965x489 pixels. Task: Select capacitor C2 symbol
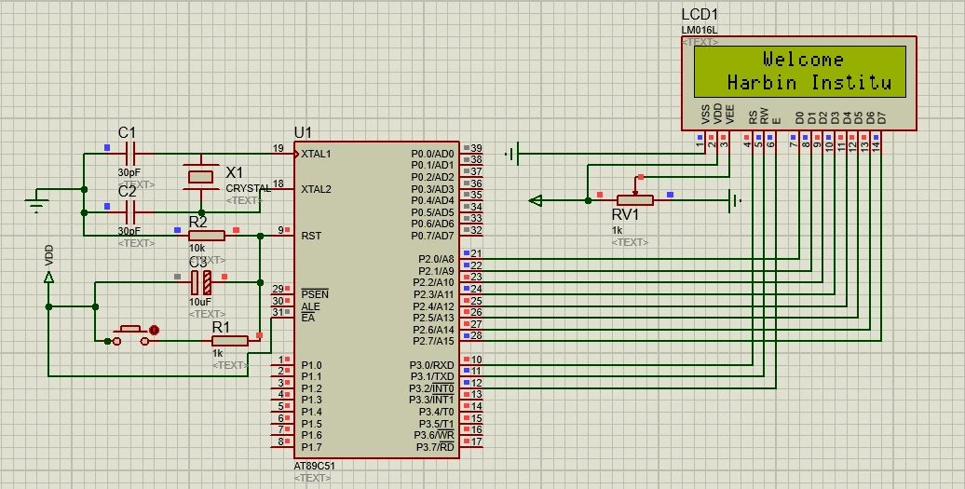(129, 212)
